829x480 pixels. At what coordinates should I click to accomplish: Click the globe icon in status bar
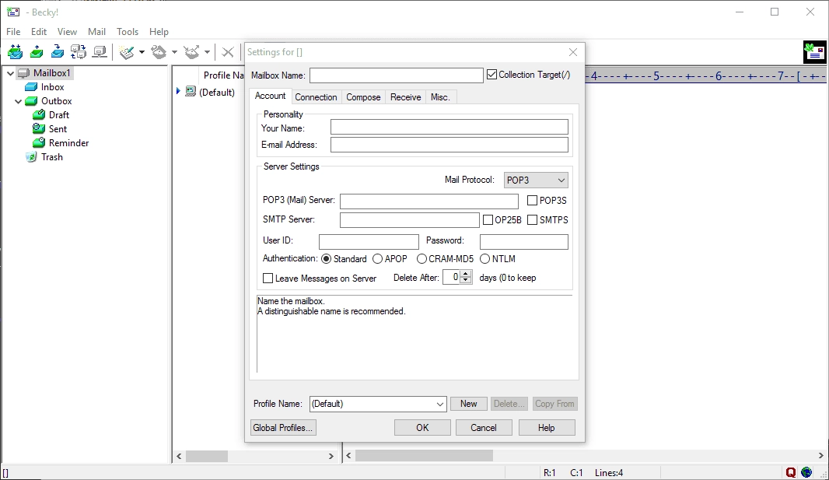(806, 472)
